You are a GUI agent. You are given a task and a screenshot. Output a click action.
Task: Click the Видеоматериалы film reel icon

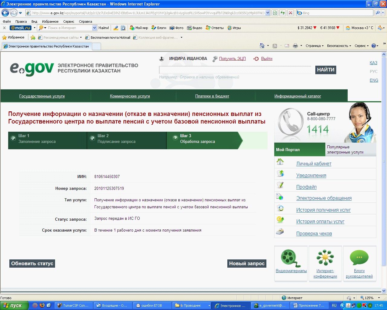291,258
